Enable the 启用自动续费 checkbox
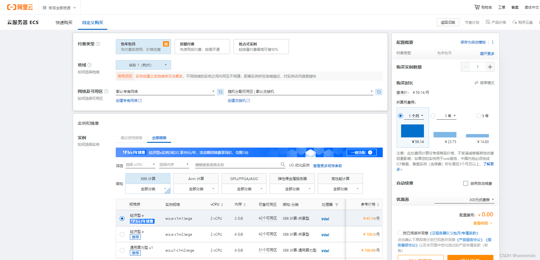Screen dimensions: 540x260 tap(466, 183)
